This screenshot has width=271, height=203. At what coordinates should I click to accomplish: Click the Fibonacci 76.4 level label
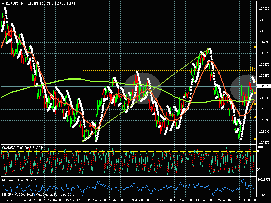click(252, 117)
